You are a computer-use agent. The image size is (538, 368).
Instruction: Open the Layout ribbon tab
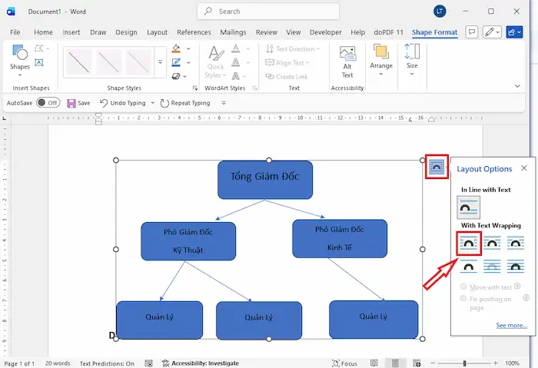pyautogui.click(x=157, y=33)
